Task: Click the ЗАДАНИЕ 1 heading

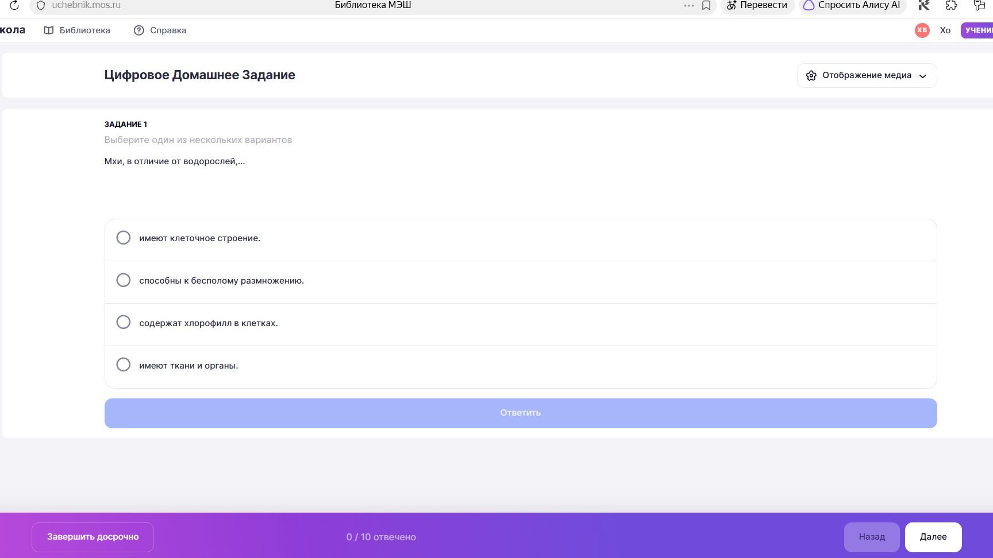Action: tap(126, 124)
